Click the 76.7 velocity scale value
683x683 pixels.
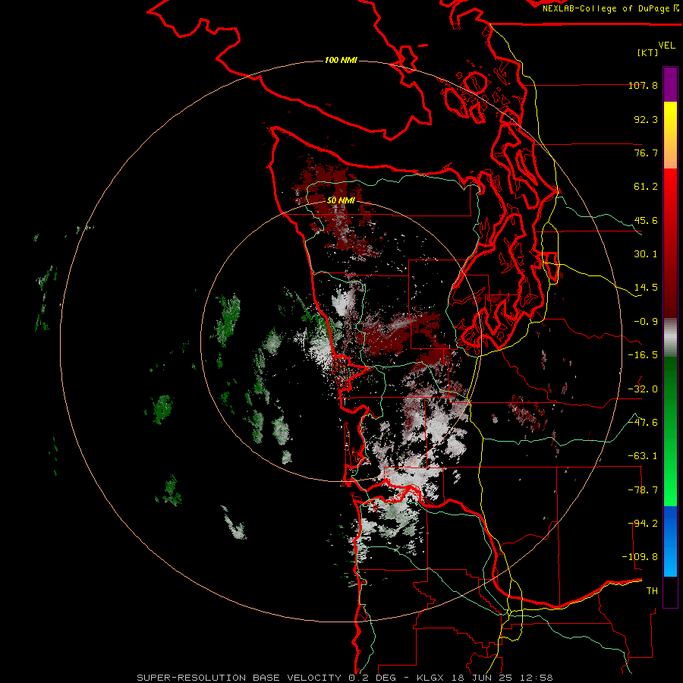coord(646,153)
